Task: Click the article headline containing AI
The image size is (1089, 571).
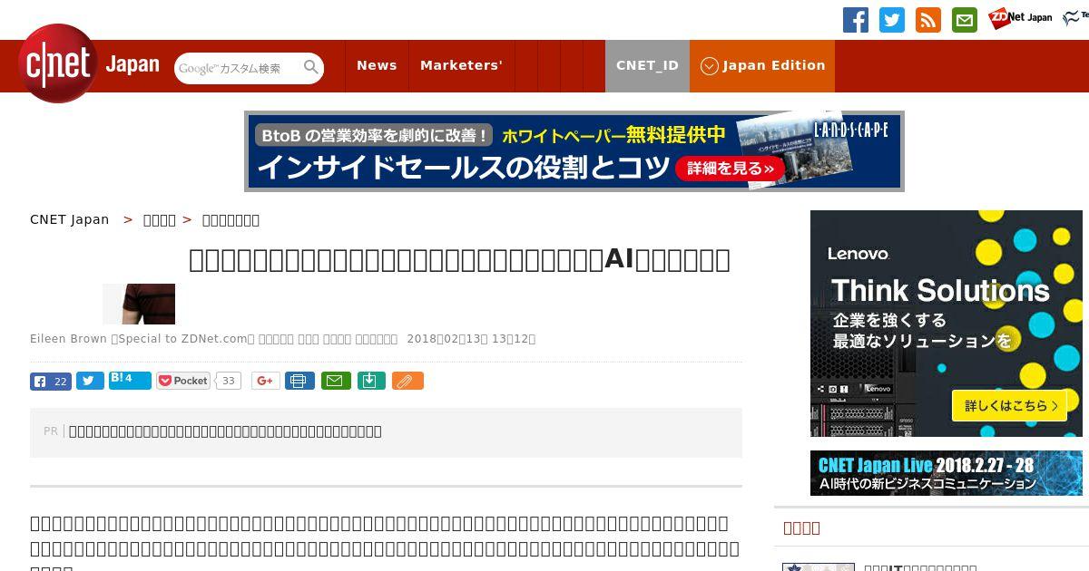Action: (459, 260)
